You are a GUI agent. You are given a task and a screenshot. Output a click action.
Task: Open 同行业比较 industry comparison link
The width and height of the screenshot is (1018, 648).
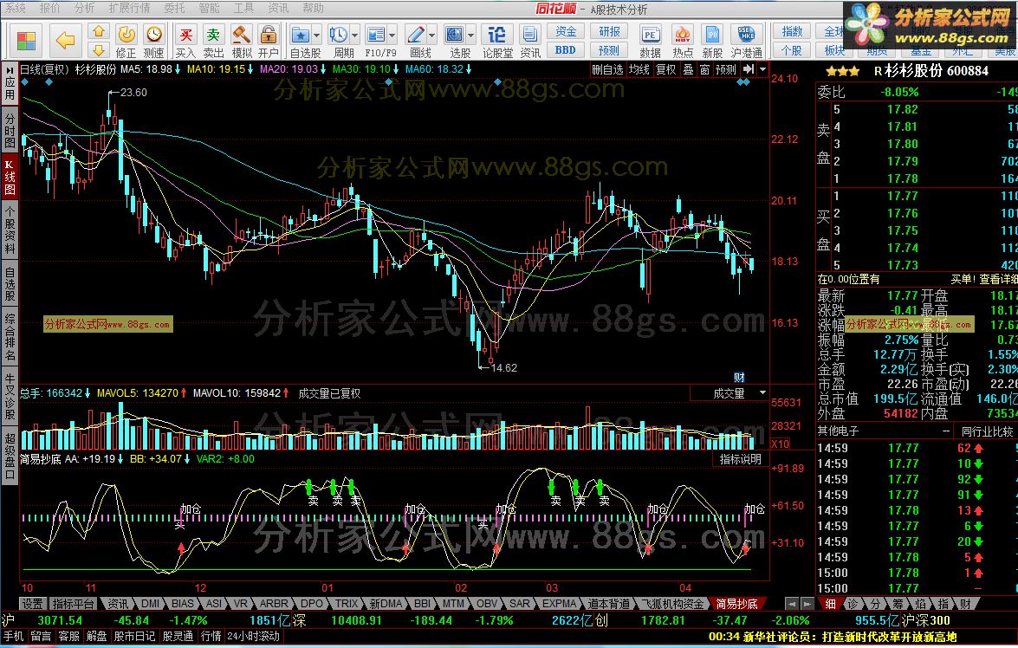click(987, 431)
